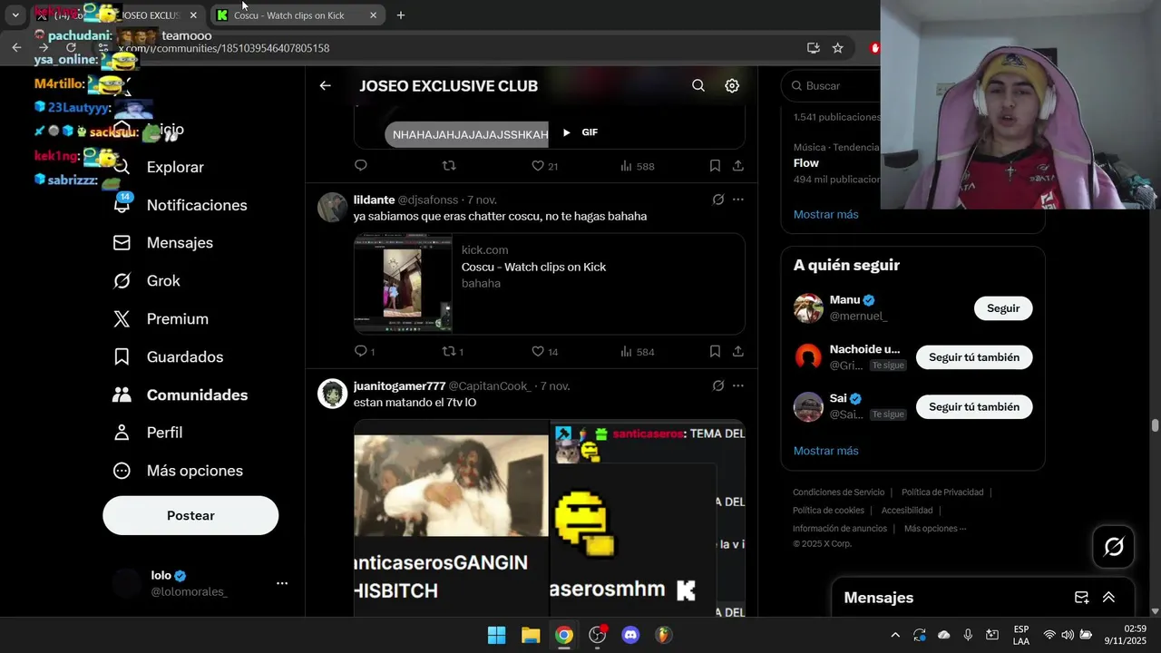Bookmark lildante's post
This screenshot has width=1161, height=653.
coord(715,351)
